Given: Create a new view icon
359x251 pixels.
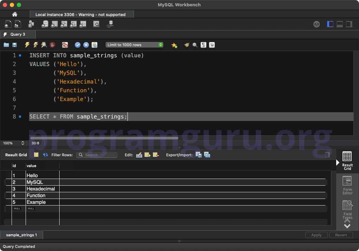Looking at the screenshot, I should [64, 24].
